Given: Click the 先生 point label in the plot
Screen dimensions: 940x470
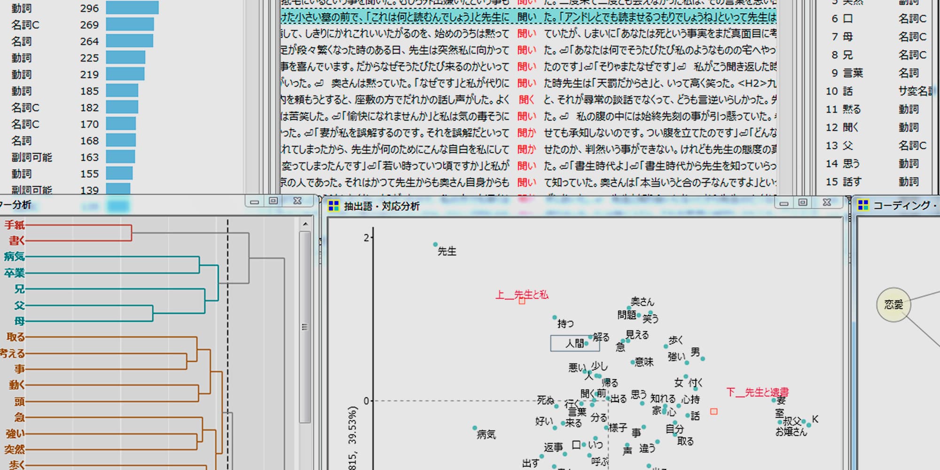Looking at the screenshot, I should (x=446, y=251).
